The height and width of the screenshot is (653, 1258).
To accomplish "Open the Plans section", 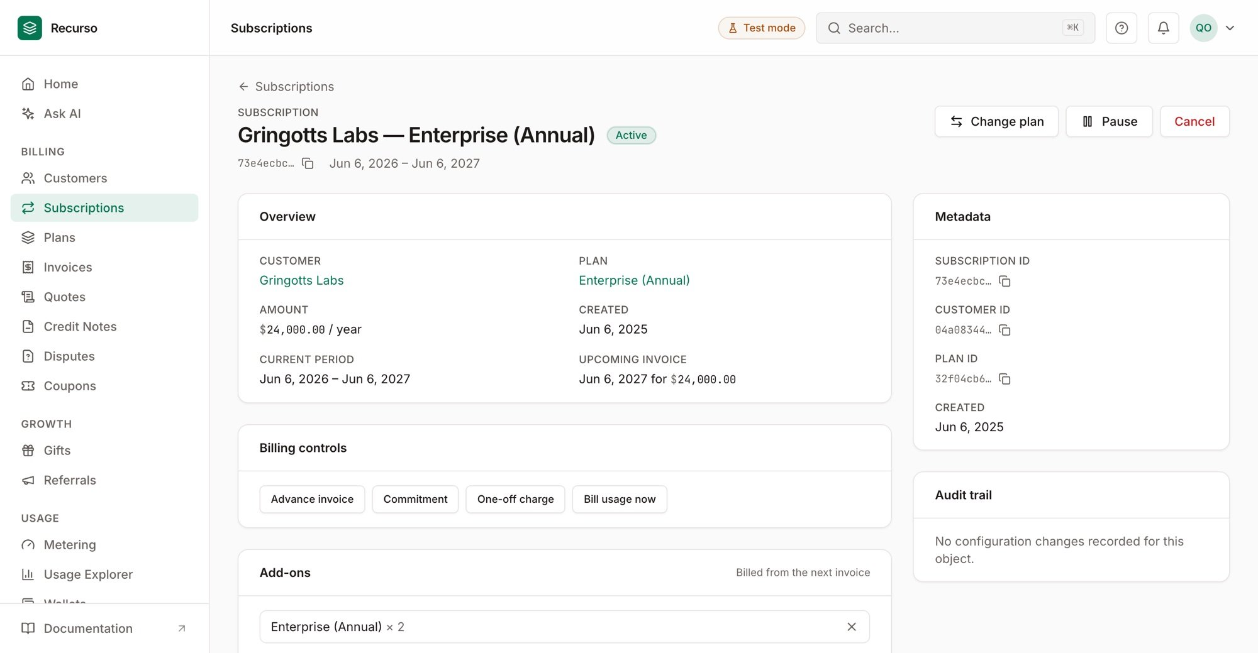I will [x=104, y=237].
